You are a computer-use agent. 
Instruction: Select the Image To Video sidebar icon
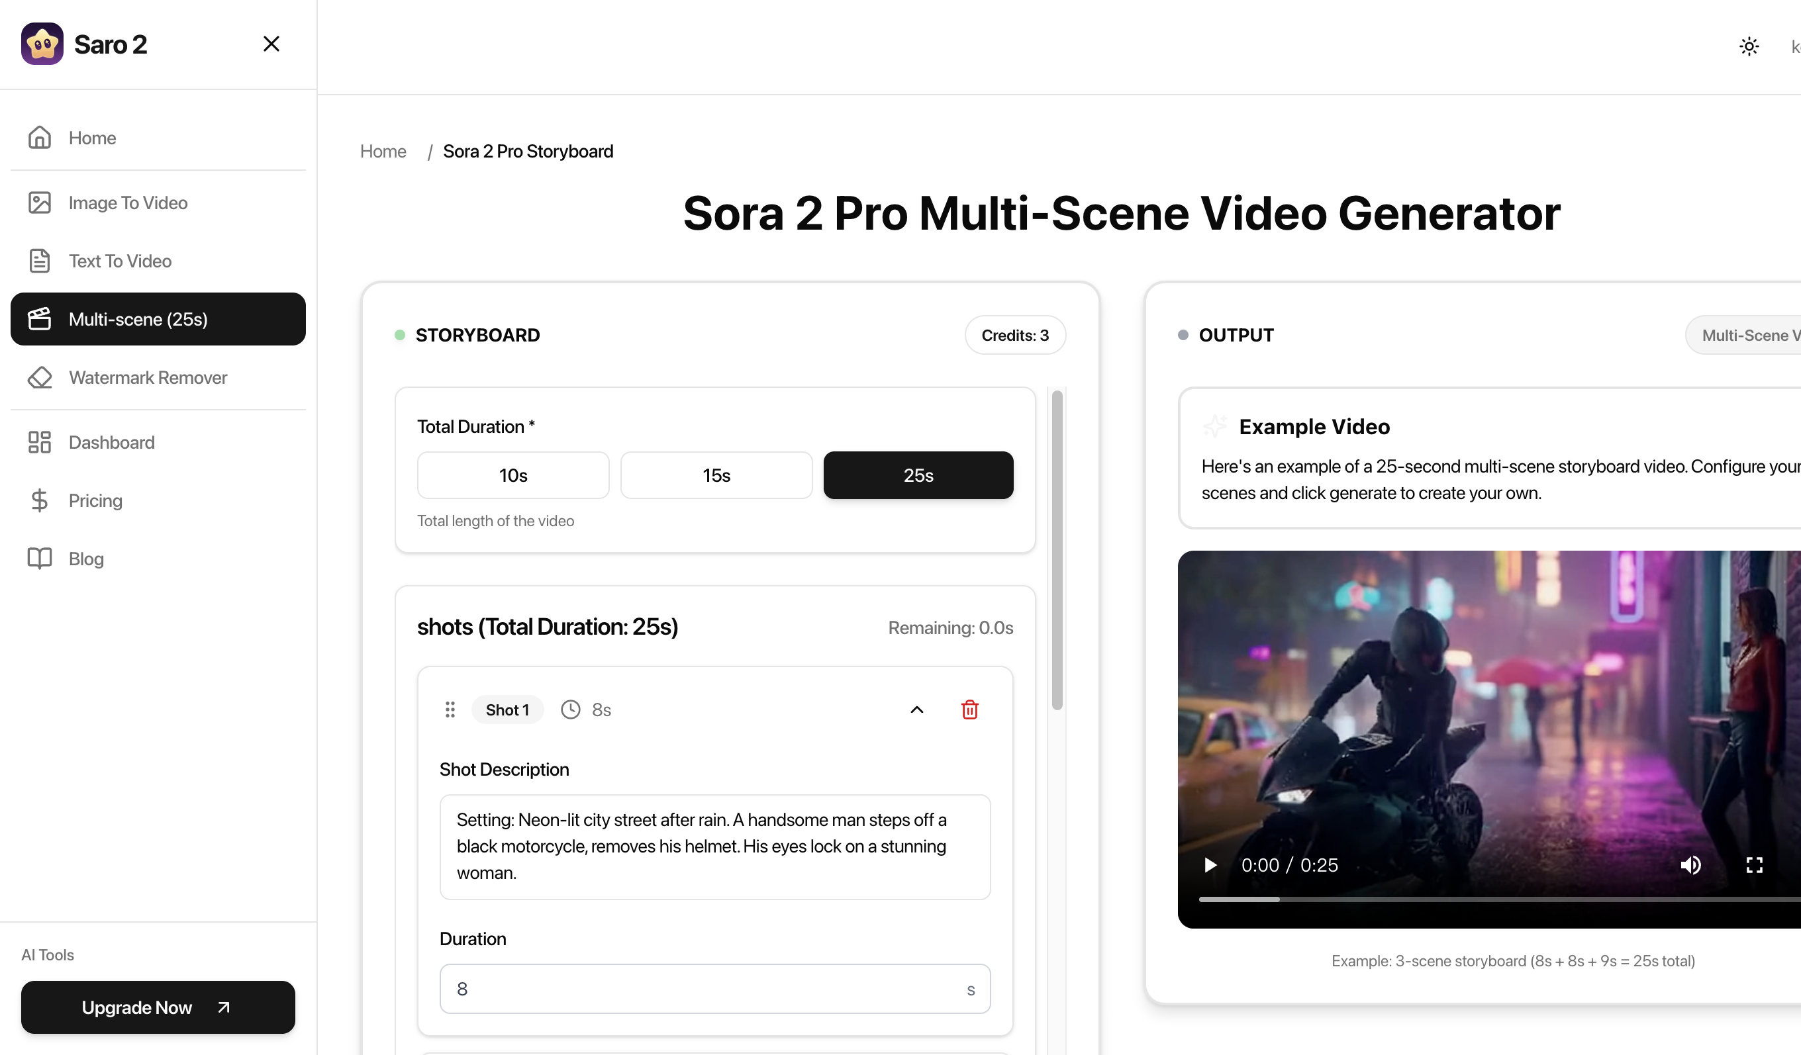[40, 203]
